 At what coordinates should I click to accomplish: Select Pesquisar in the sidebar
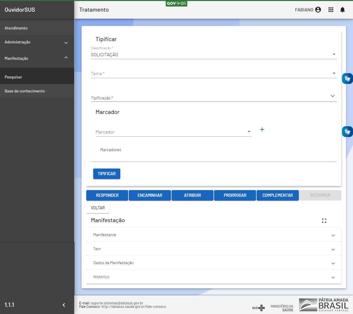click(x=13, y=77)
